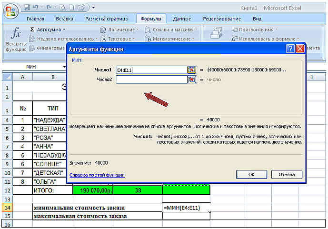Click the cell containing "РОЗА"
The height and width of the screenshot is (229, 328).
(50, 138)
